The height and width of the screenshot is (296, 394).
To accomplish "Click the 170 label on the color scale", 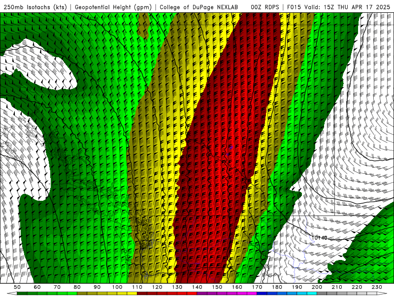I will pos(257,287).
